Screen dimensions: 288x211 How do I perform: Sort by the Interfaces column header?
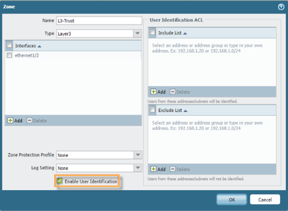28,45
